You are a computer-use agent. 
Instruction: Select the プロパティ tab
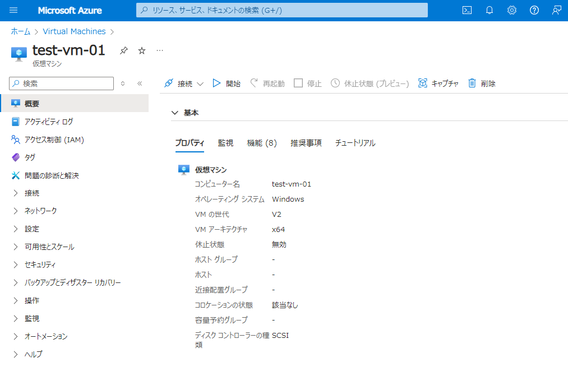pyautogui.click(x=190, y=143)
